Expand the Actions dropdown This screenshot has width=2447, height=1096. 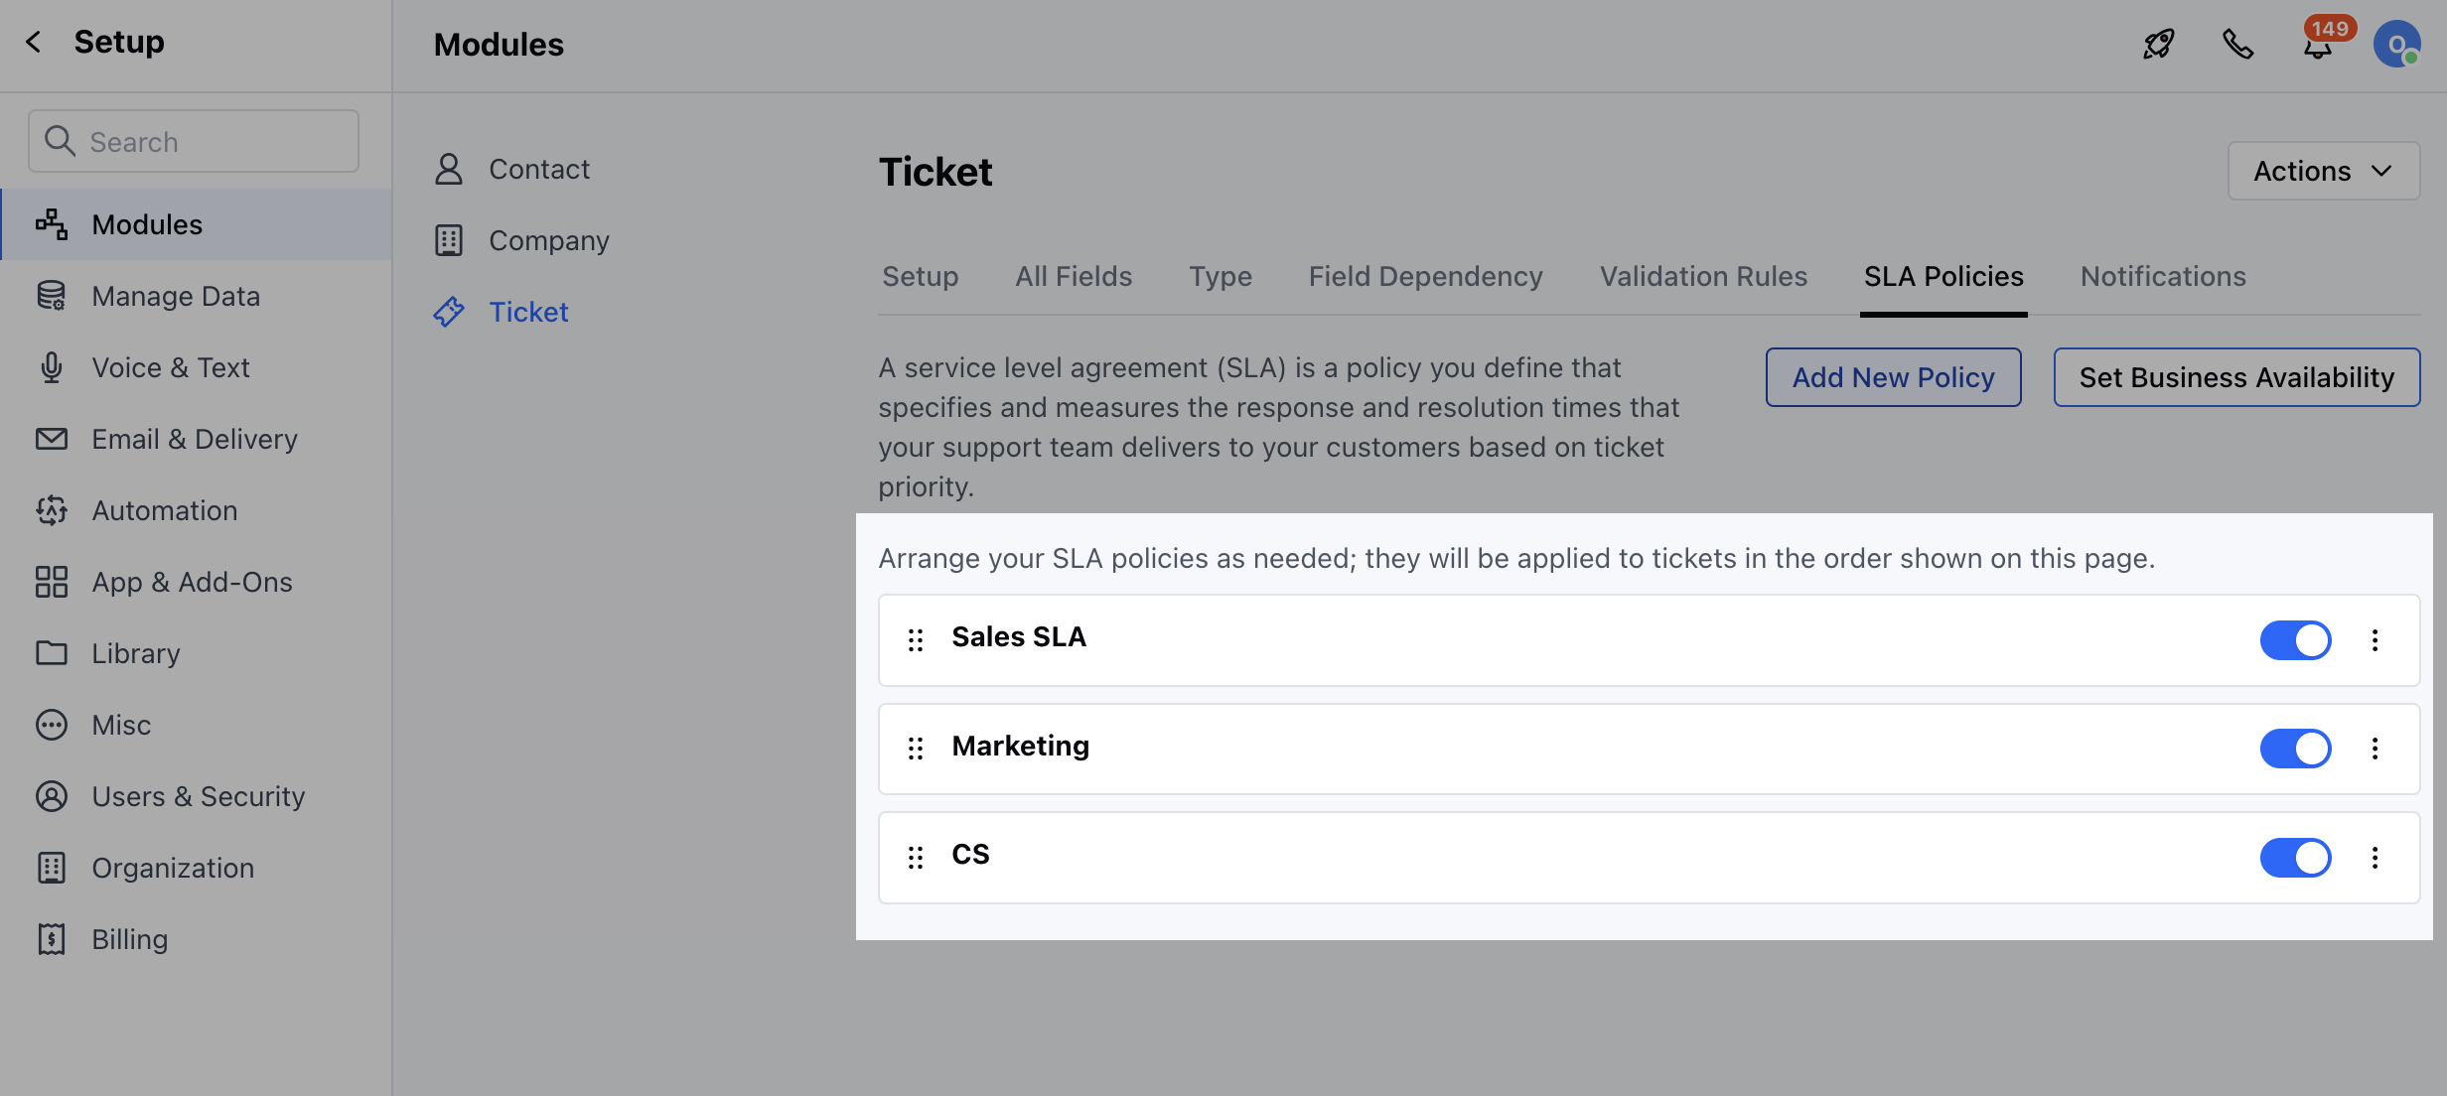point(2323,171)
